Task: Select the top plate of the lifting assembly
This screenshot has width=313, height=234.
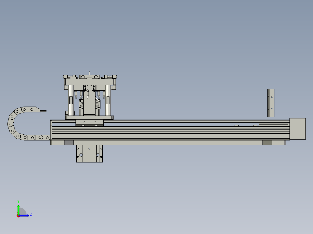Action: click(89, 82)
